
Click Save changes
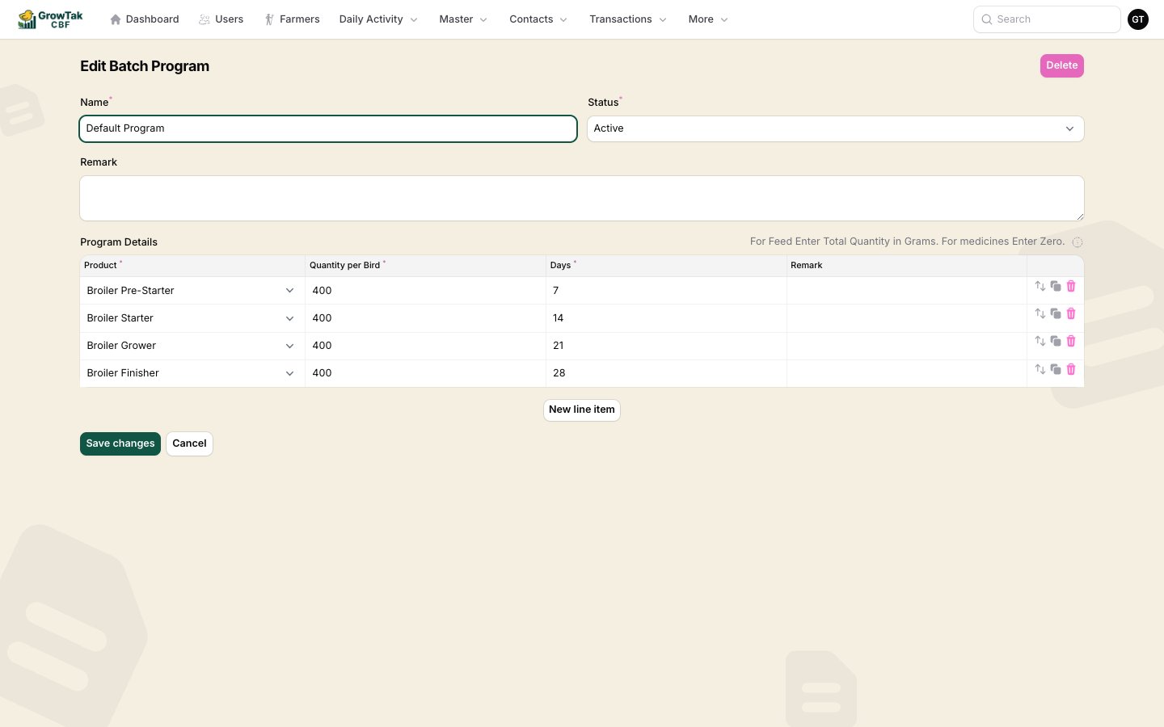tap(120, 443)
